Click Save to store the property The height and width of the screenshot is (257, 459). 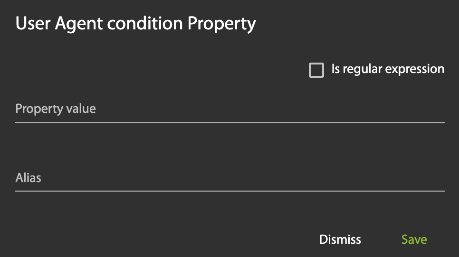(x=414, y=239)
